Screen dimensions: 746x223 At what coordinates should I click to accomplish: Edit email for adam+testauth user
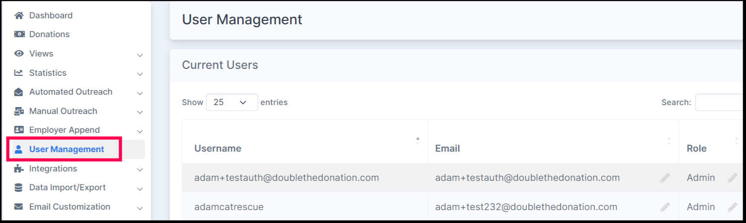click(x=665, y=178)
